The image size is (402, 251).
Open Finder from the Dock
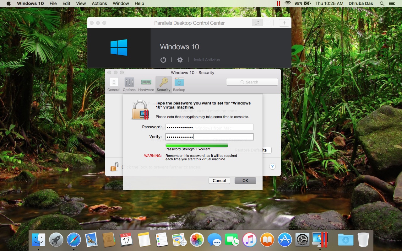(39, 240)
